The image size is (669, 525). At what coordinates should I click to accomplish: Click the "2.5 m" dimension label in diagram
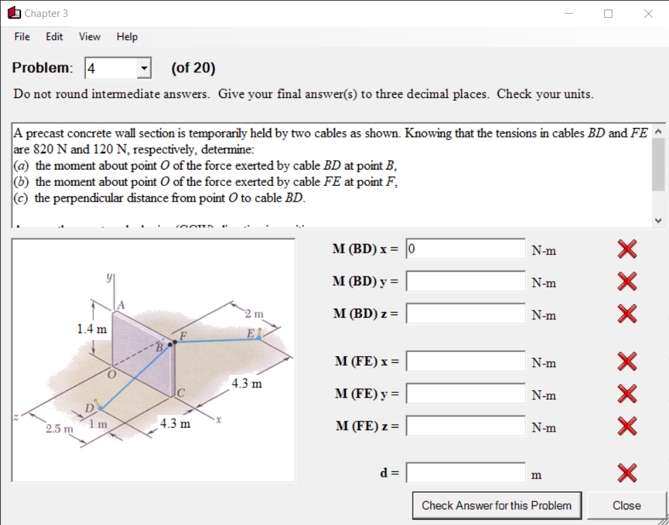[x=59, y=429]
